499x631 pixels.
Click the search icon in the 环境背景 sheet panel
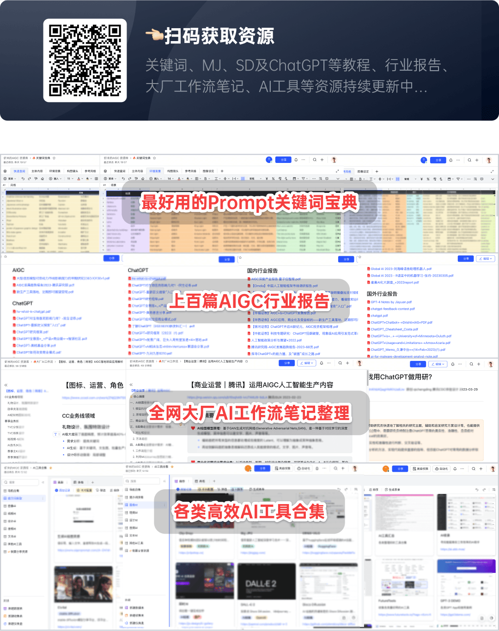tap(315, 160)
